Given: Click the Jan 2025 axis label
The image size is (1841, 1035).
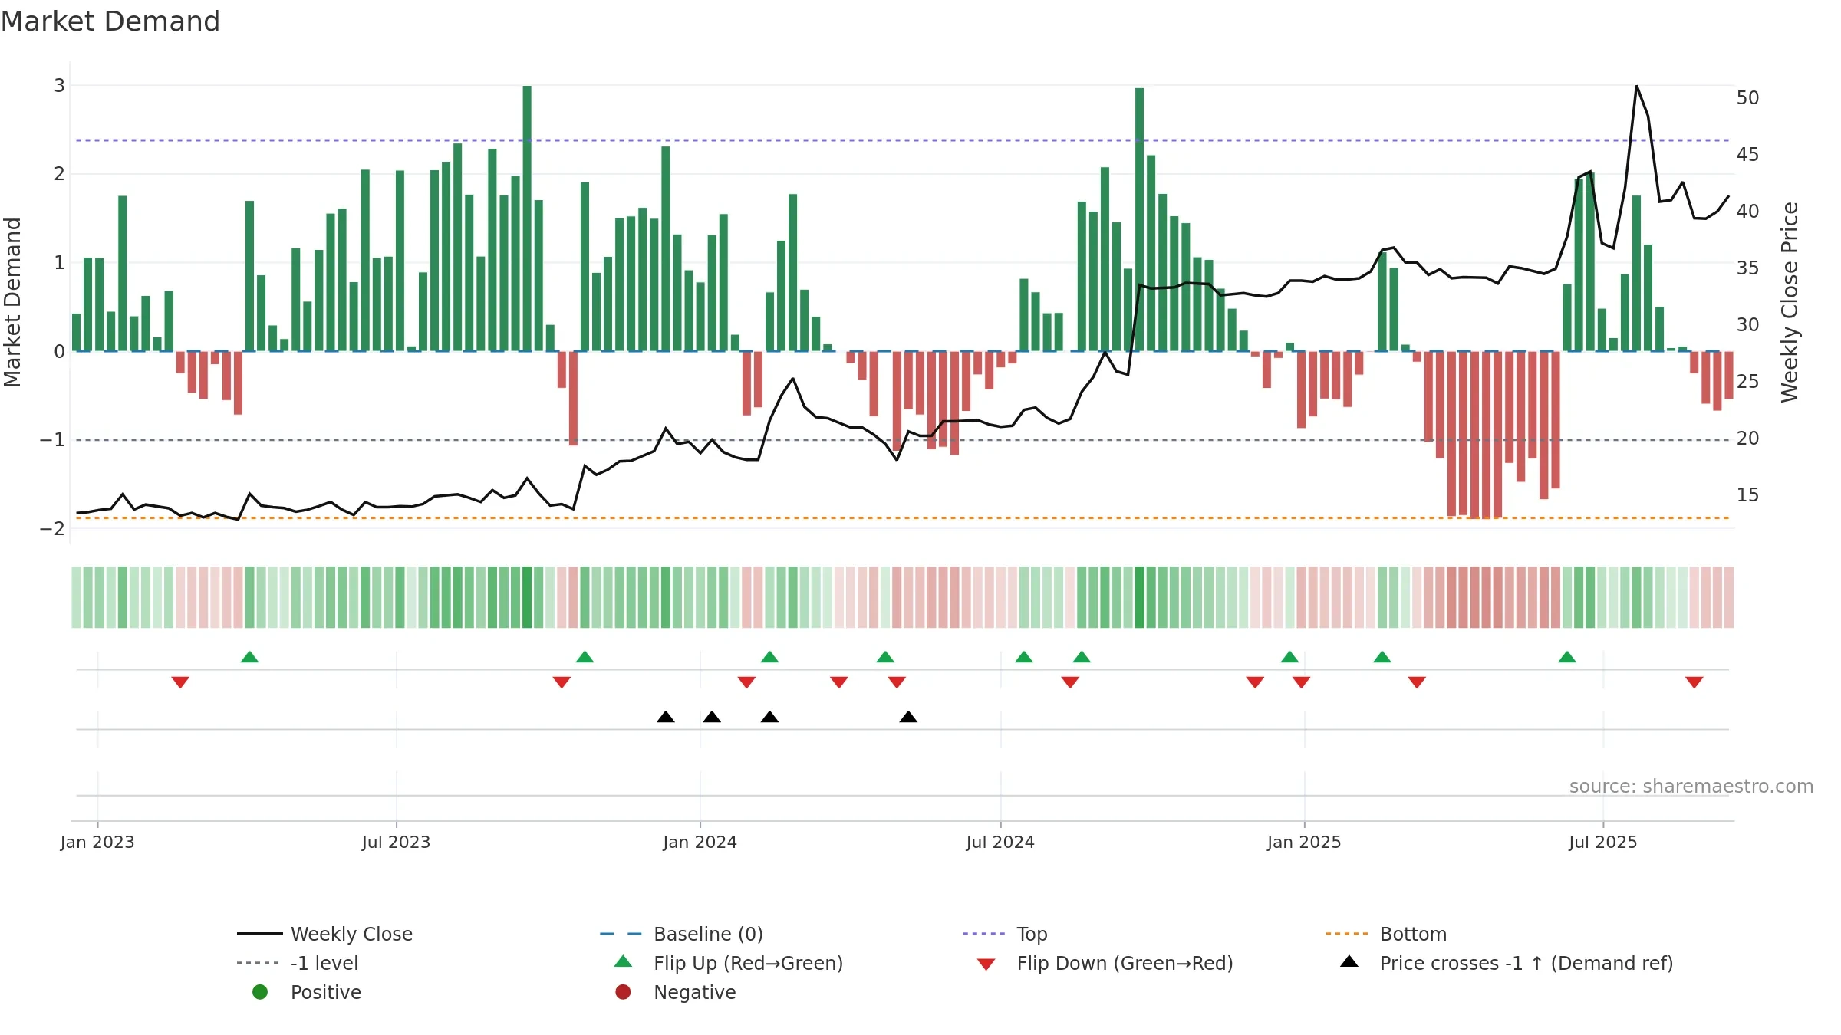Looking at the screenshot, I should tap(1304, 842).
